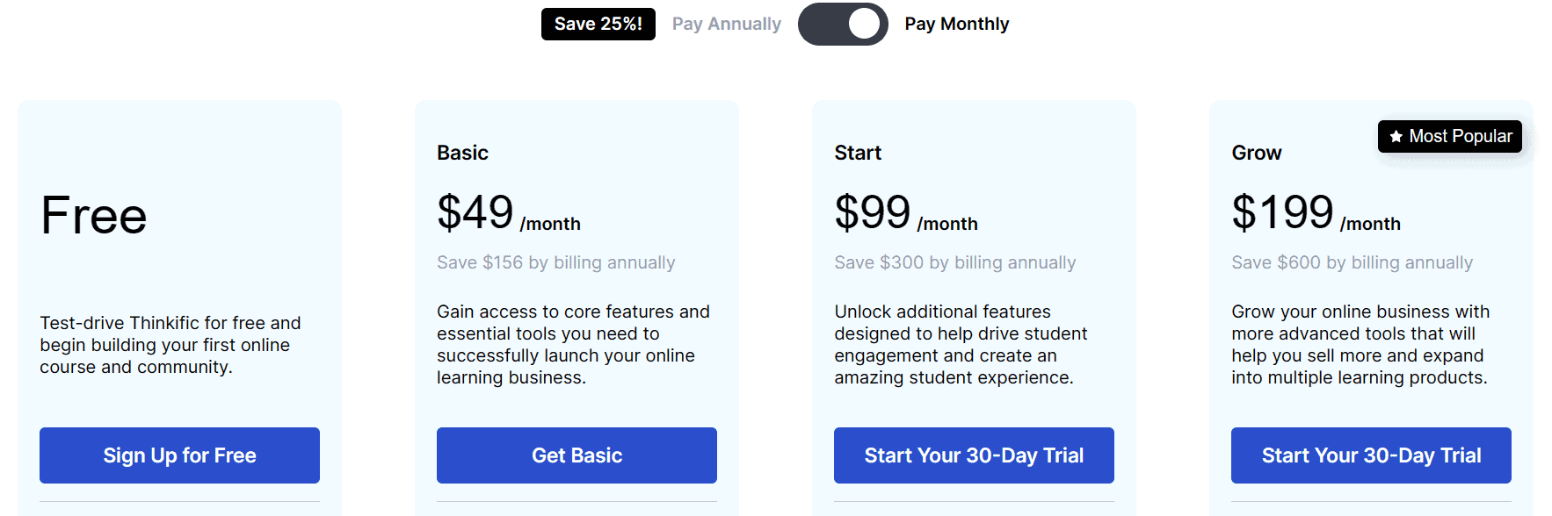Click the star icon in Most Popular badge

[1396, 137]
